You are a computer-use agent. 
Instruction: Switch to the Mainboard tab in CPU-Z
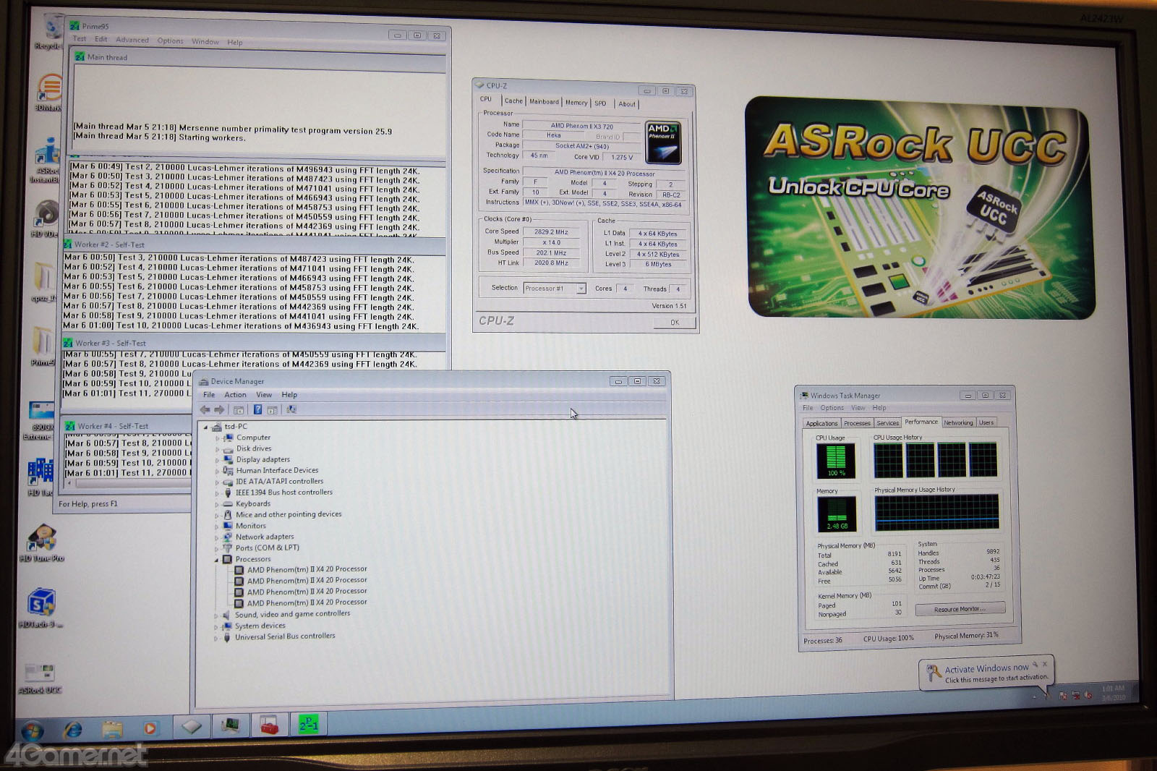(x=544, y=102)
